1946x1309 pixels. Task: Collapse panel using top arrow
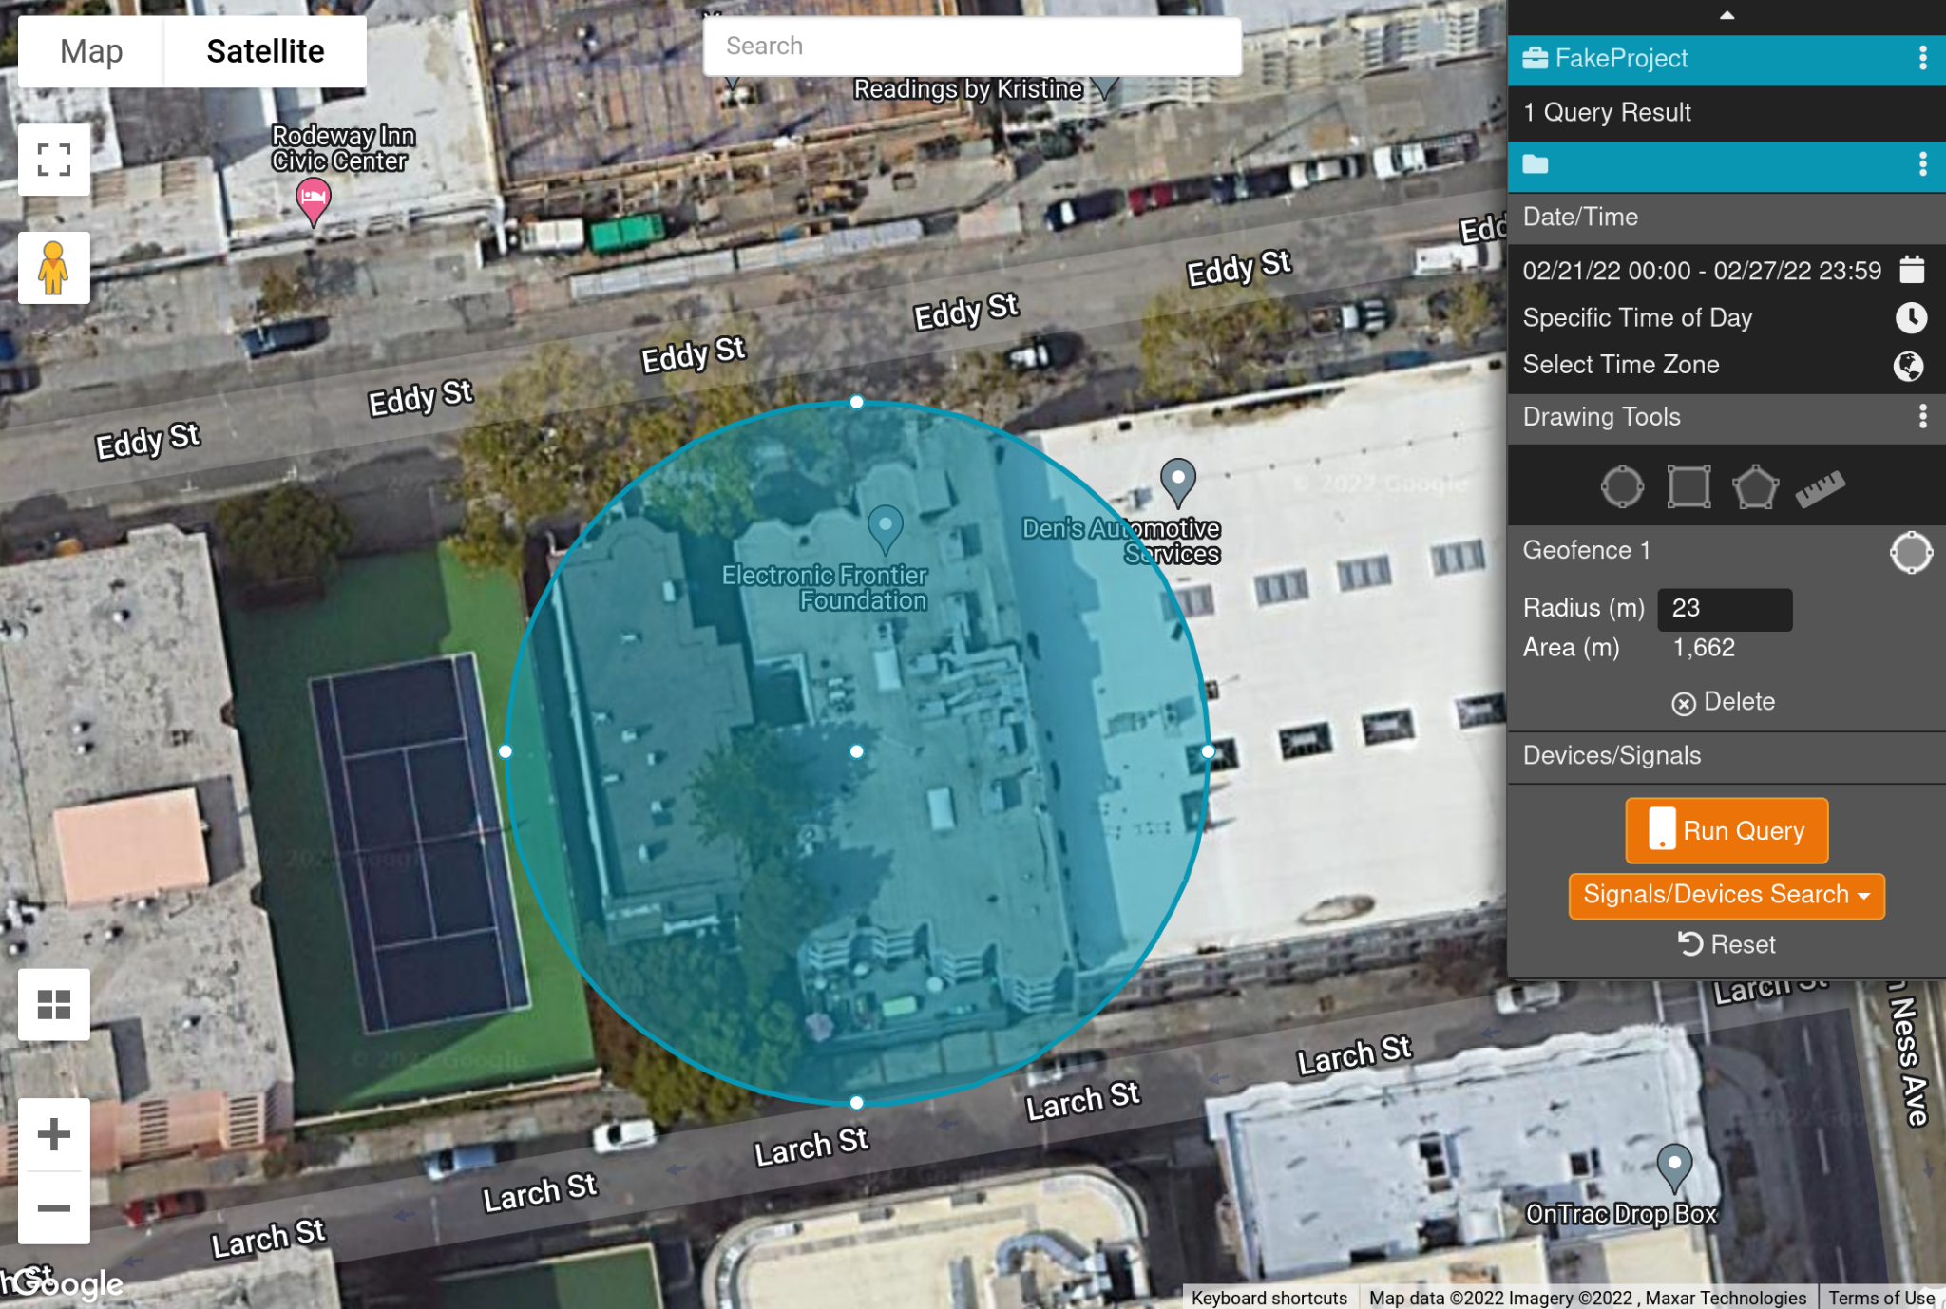[x=1727, y=15]
